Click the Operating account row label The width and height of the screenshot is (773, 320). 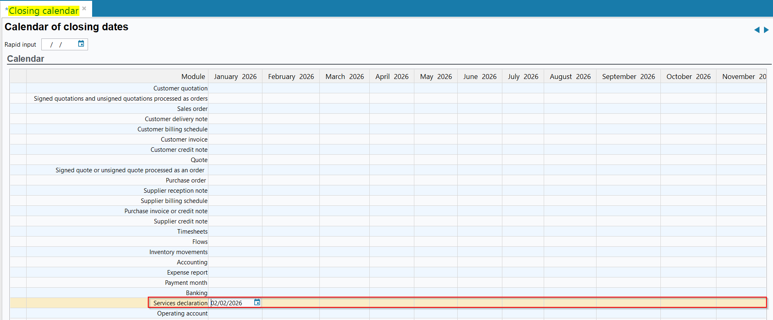[182, 313]
